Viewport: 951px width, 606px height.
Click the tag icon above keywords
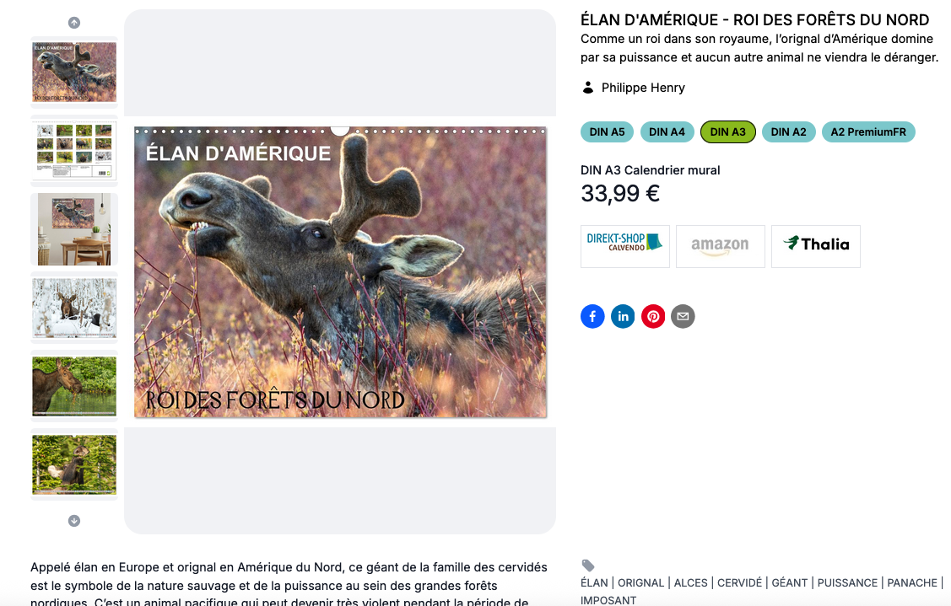tap(587, 566)
